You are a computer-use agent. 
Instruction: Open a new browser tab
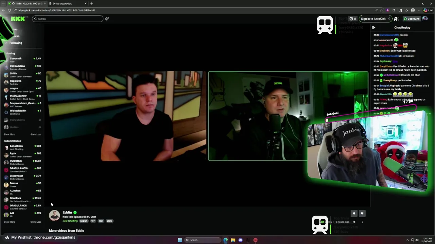pyautogui.click(x=91, y=3)
